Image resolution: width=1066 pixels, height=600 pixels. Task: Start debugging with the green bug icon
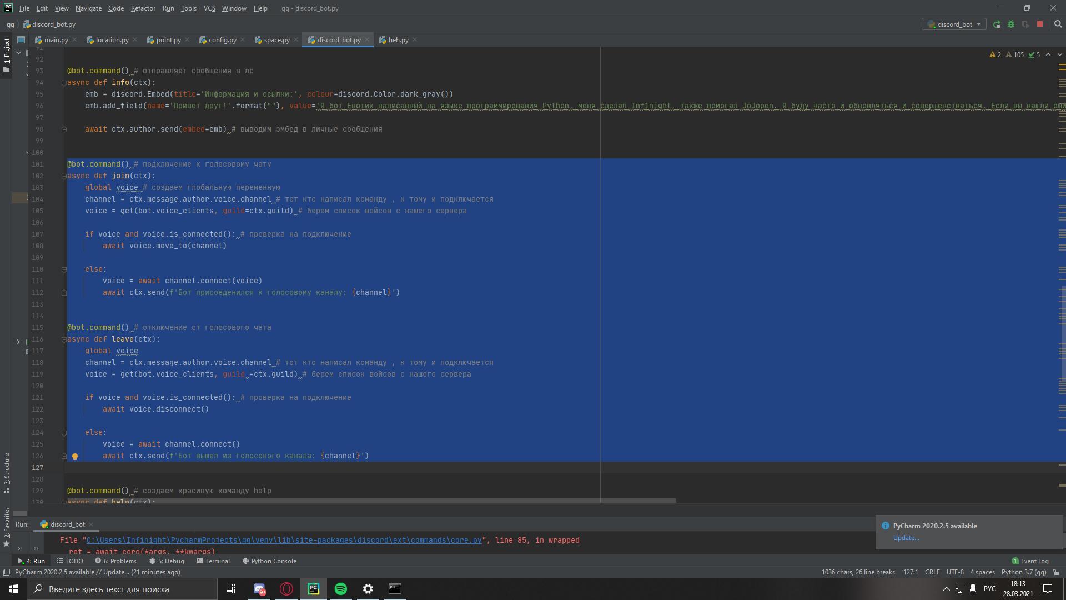[1011, 24]
